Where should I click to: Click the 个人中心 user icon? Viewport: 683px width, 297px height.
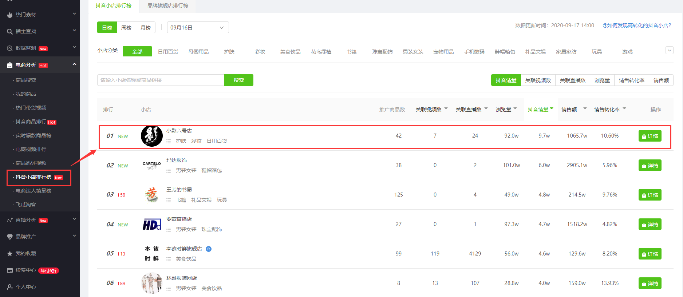pos(10,287)
